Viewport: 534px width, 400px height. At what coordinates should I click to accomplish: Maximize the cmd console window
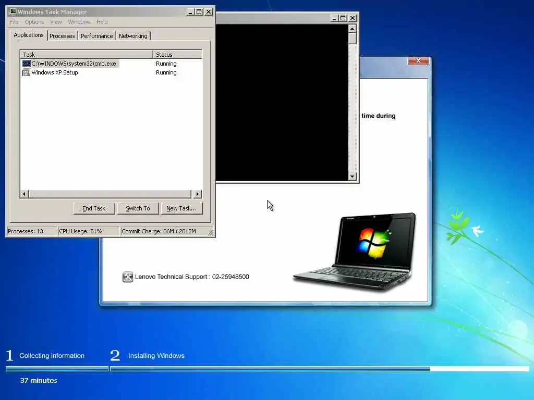(x=343, y=18)
